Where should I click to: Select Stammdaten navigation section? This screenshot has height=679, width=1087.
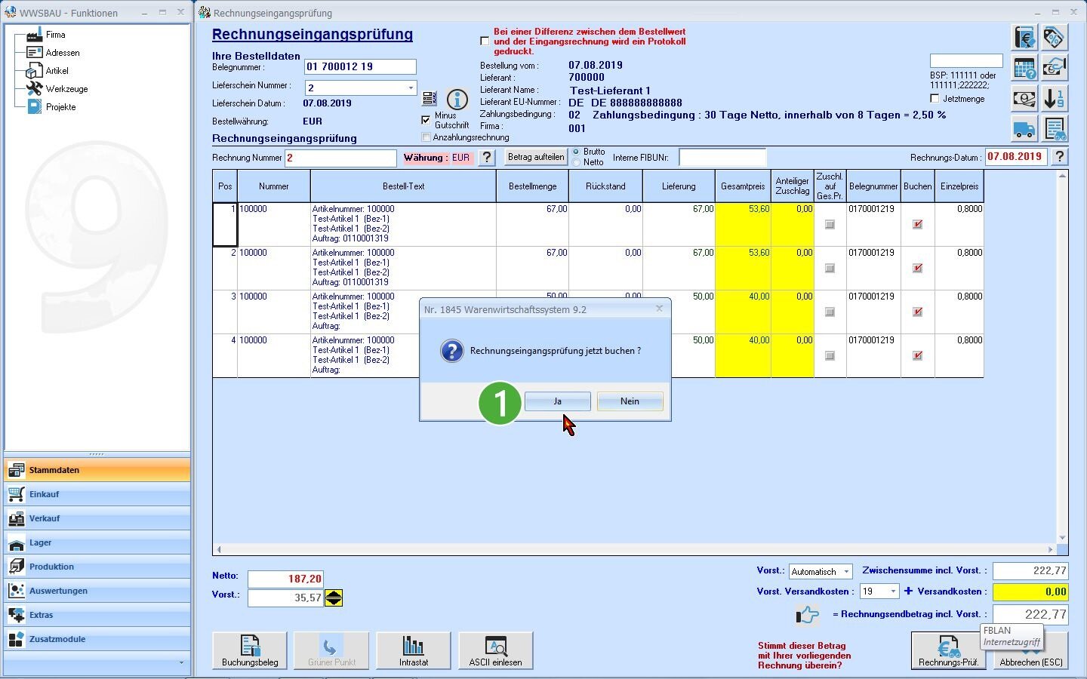pyautogui.click(x=97, y=470)
